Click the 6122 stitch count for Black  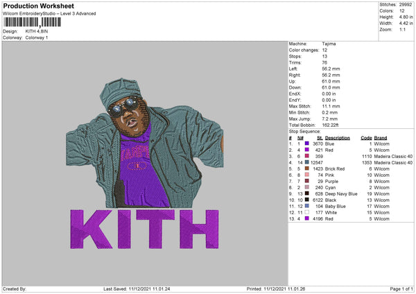(318, 200)
